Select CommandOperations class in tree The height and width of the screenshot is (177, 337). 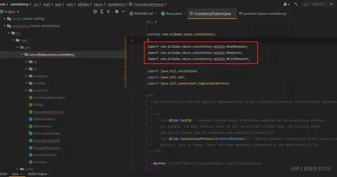(x=49, y=98)
